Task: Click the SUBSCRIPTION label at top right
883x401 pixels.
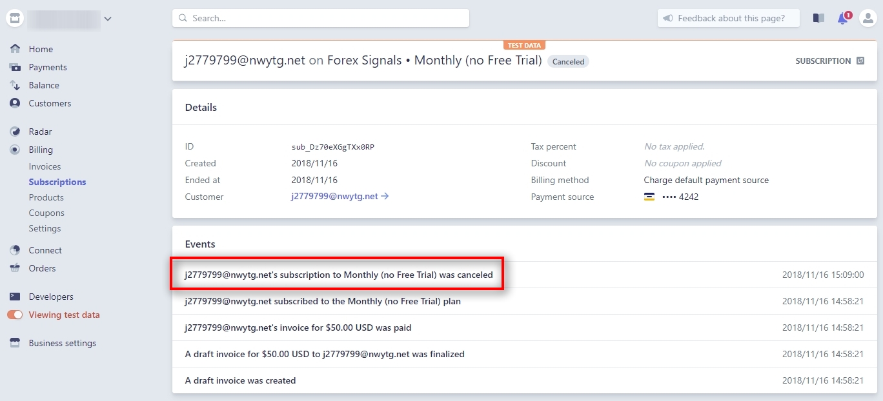Action: click(x=823, y=61)
